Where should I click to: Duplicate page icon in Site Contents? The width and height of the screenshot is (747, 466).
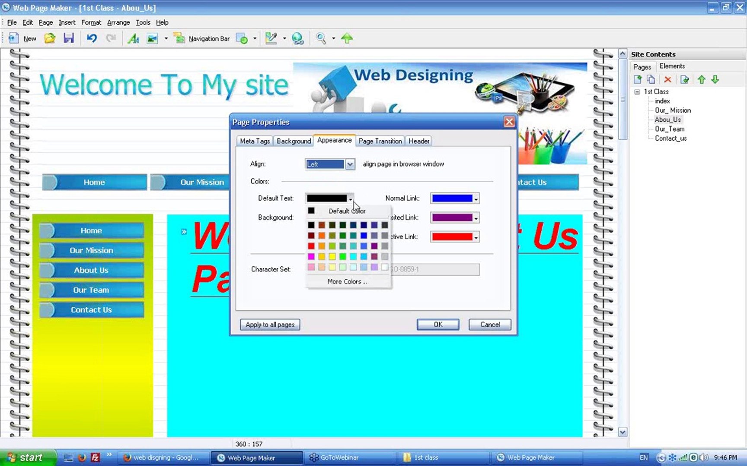point(651,79)
